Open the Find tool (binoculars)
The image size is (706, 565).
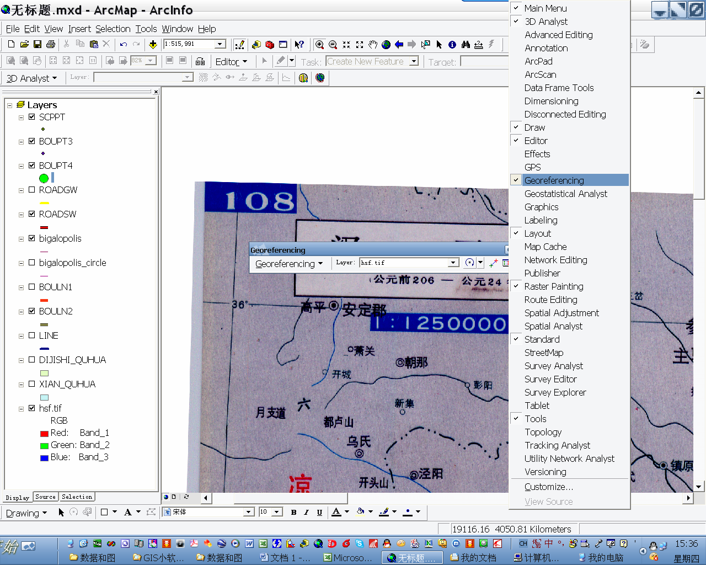[466, 45]
